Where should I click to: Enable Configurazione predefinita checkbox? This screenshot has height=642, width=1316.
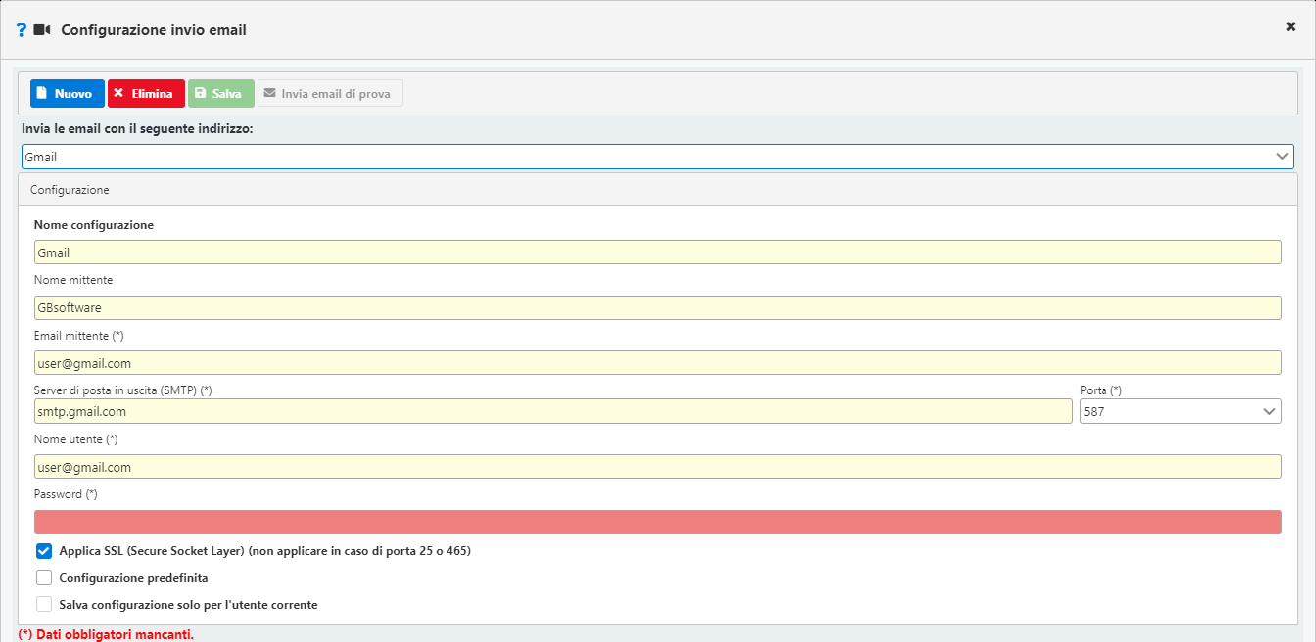[44, 577]
